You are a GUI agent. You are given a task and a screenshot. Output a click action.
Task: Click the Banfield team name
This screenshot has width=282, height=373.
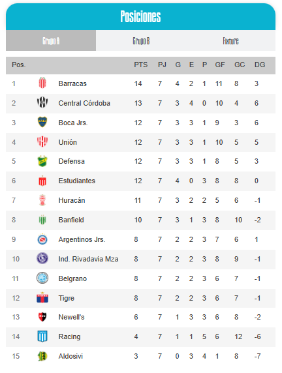(71, 220)
